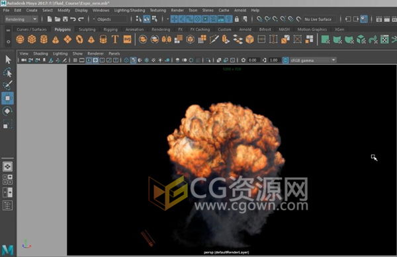The image size is (397, 257).
Task: Open the Texturing menu
Action: coord(158,11)
